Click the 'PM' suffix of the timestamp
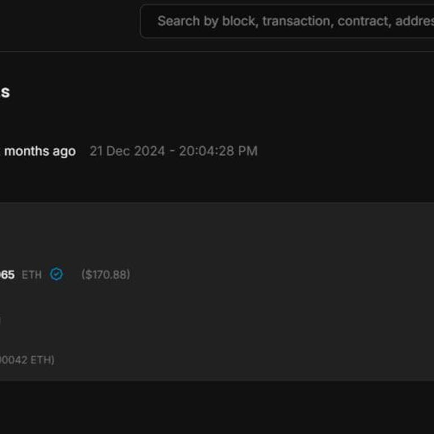 click(248, 151)
